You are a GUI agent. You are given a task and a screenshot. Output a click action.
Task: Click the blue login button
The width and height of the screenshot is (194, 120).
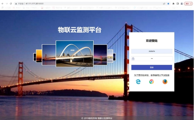[x=152, y=68]
